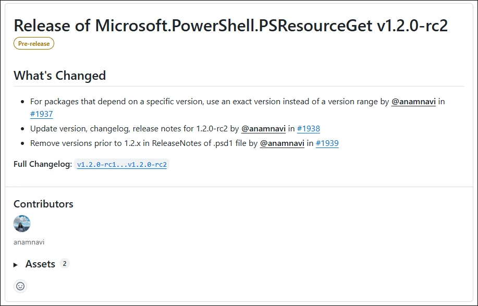The image size is (478, 306).
Task: Click the Contributors heading
Action: 43,204
